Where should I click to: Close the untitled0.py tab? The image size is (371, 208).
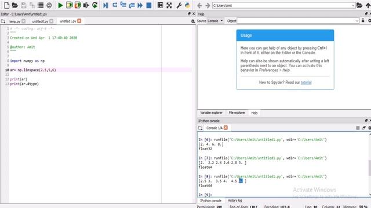[52, 21]
